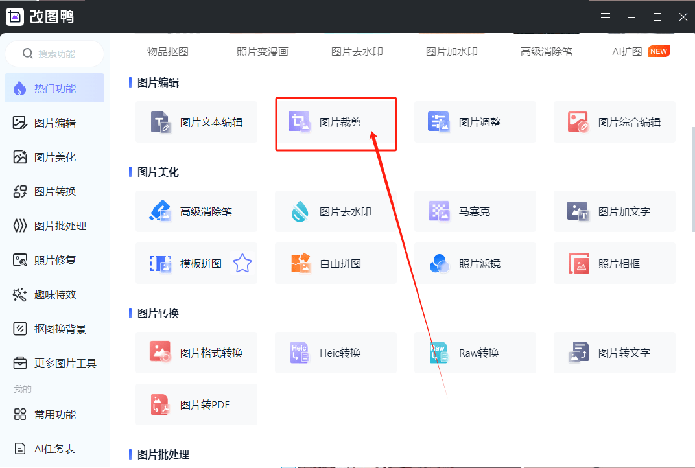Click the grid icon for 常用功能

tap(20, 414)
